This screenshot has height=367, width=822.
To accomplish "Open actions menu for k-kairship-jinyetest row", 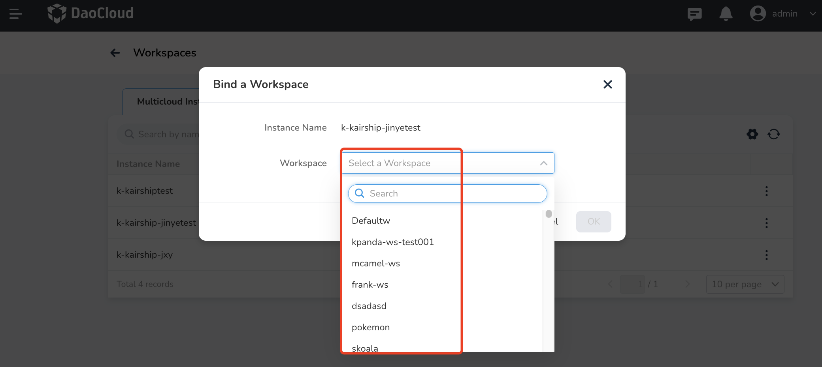I will [767, 223].
